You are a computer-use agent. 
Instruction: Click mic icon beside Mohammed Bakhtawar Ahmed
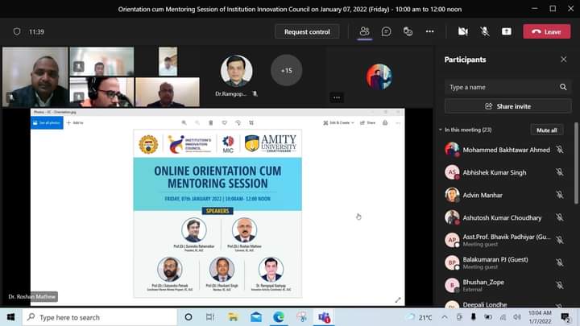pyautogui.click(x=560, y=150)
